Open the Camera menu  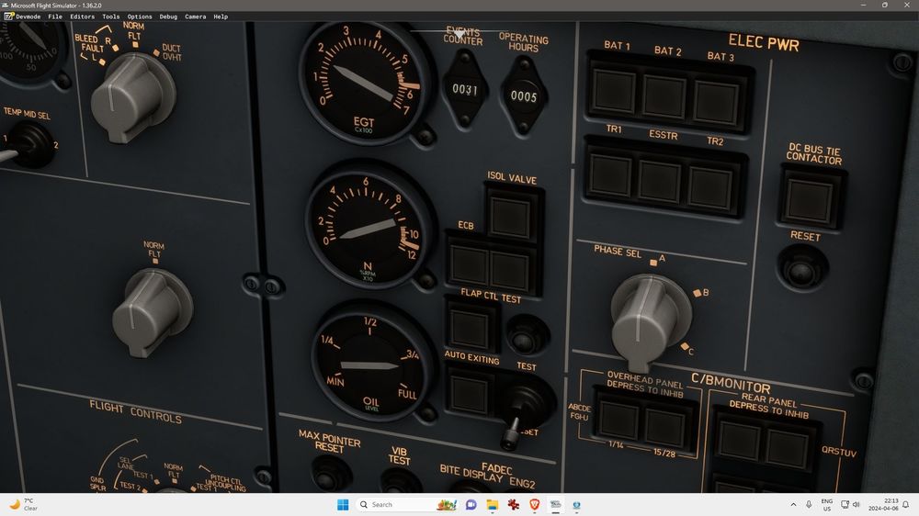(x=195, y=17)
